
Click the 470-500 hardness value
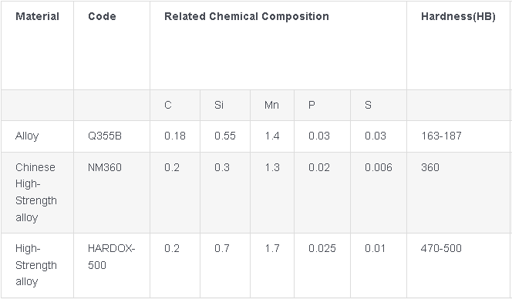click(441, 248)
